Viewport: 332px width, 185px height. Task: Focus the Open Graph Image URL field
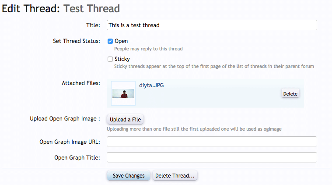point(212,142)
